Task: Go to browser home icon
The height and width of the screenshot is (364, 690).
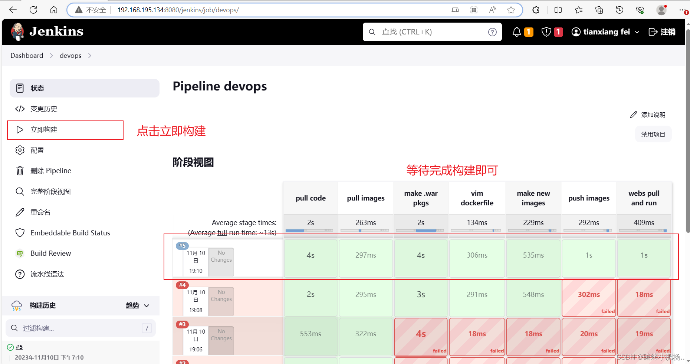Action: click(x=54, y=10)
